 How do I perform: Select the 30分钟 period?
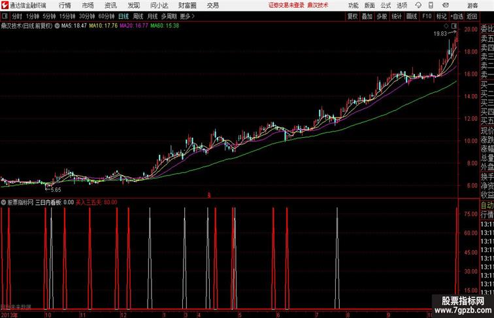(x=87, y=16)
